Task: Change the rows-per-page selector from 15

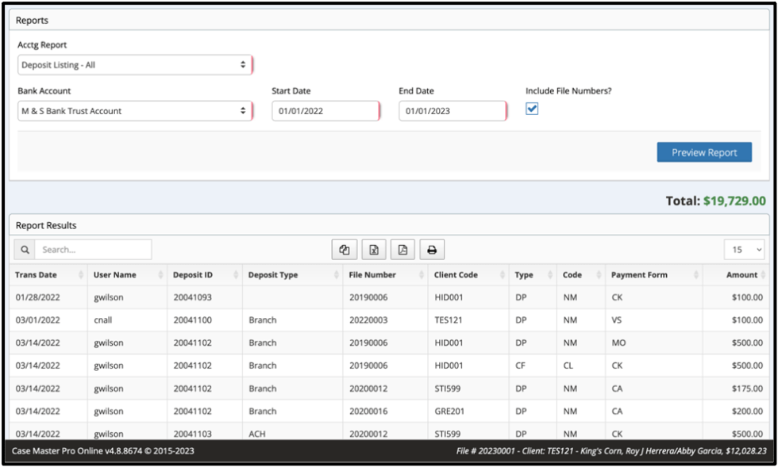Action: pos(744,249)
